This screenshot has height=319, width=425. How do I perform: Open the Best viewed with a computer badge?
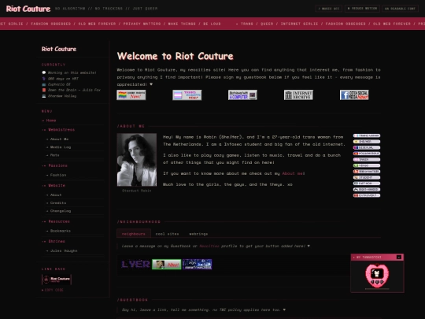[x=242, y=95]
